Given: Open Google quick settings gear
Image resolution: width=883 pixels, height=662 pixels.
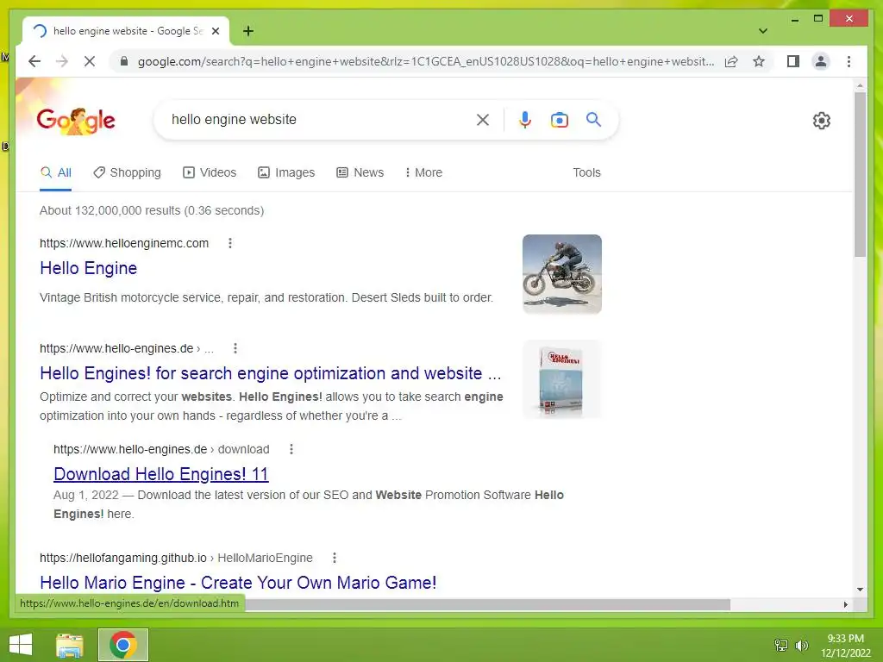Looking at the screenshot, I should [x=822, y=120].
